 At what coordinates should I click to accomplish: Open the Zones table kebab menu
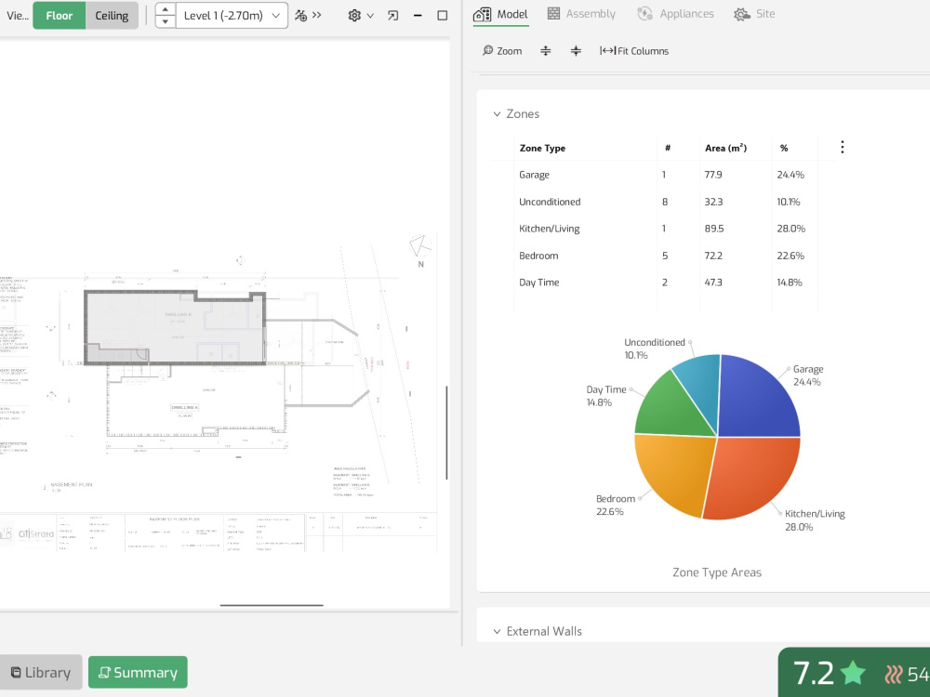[x=843, y=147]
